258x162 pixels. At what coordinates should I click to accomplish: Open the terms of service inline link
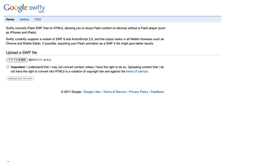click(137, 72)
